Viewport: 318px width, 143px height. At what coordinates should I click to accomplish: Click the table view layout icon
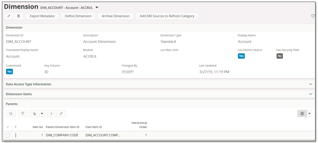click(x=302, y=113)
